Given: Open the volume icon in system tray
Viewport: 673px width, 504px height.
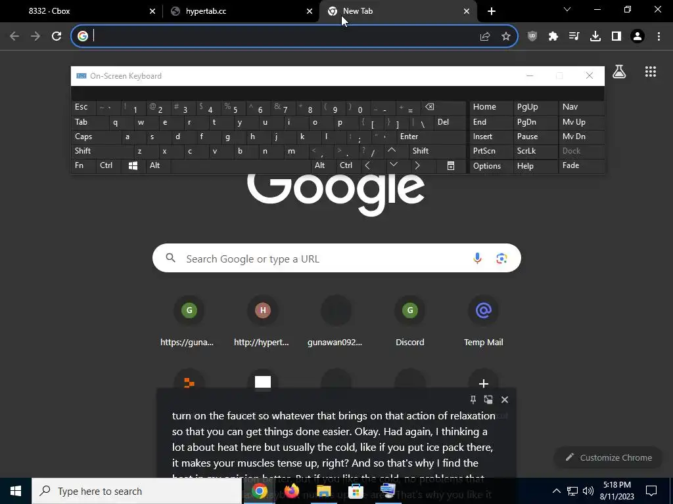Looking at the screenshot, I should tap(588, 491).
